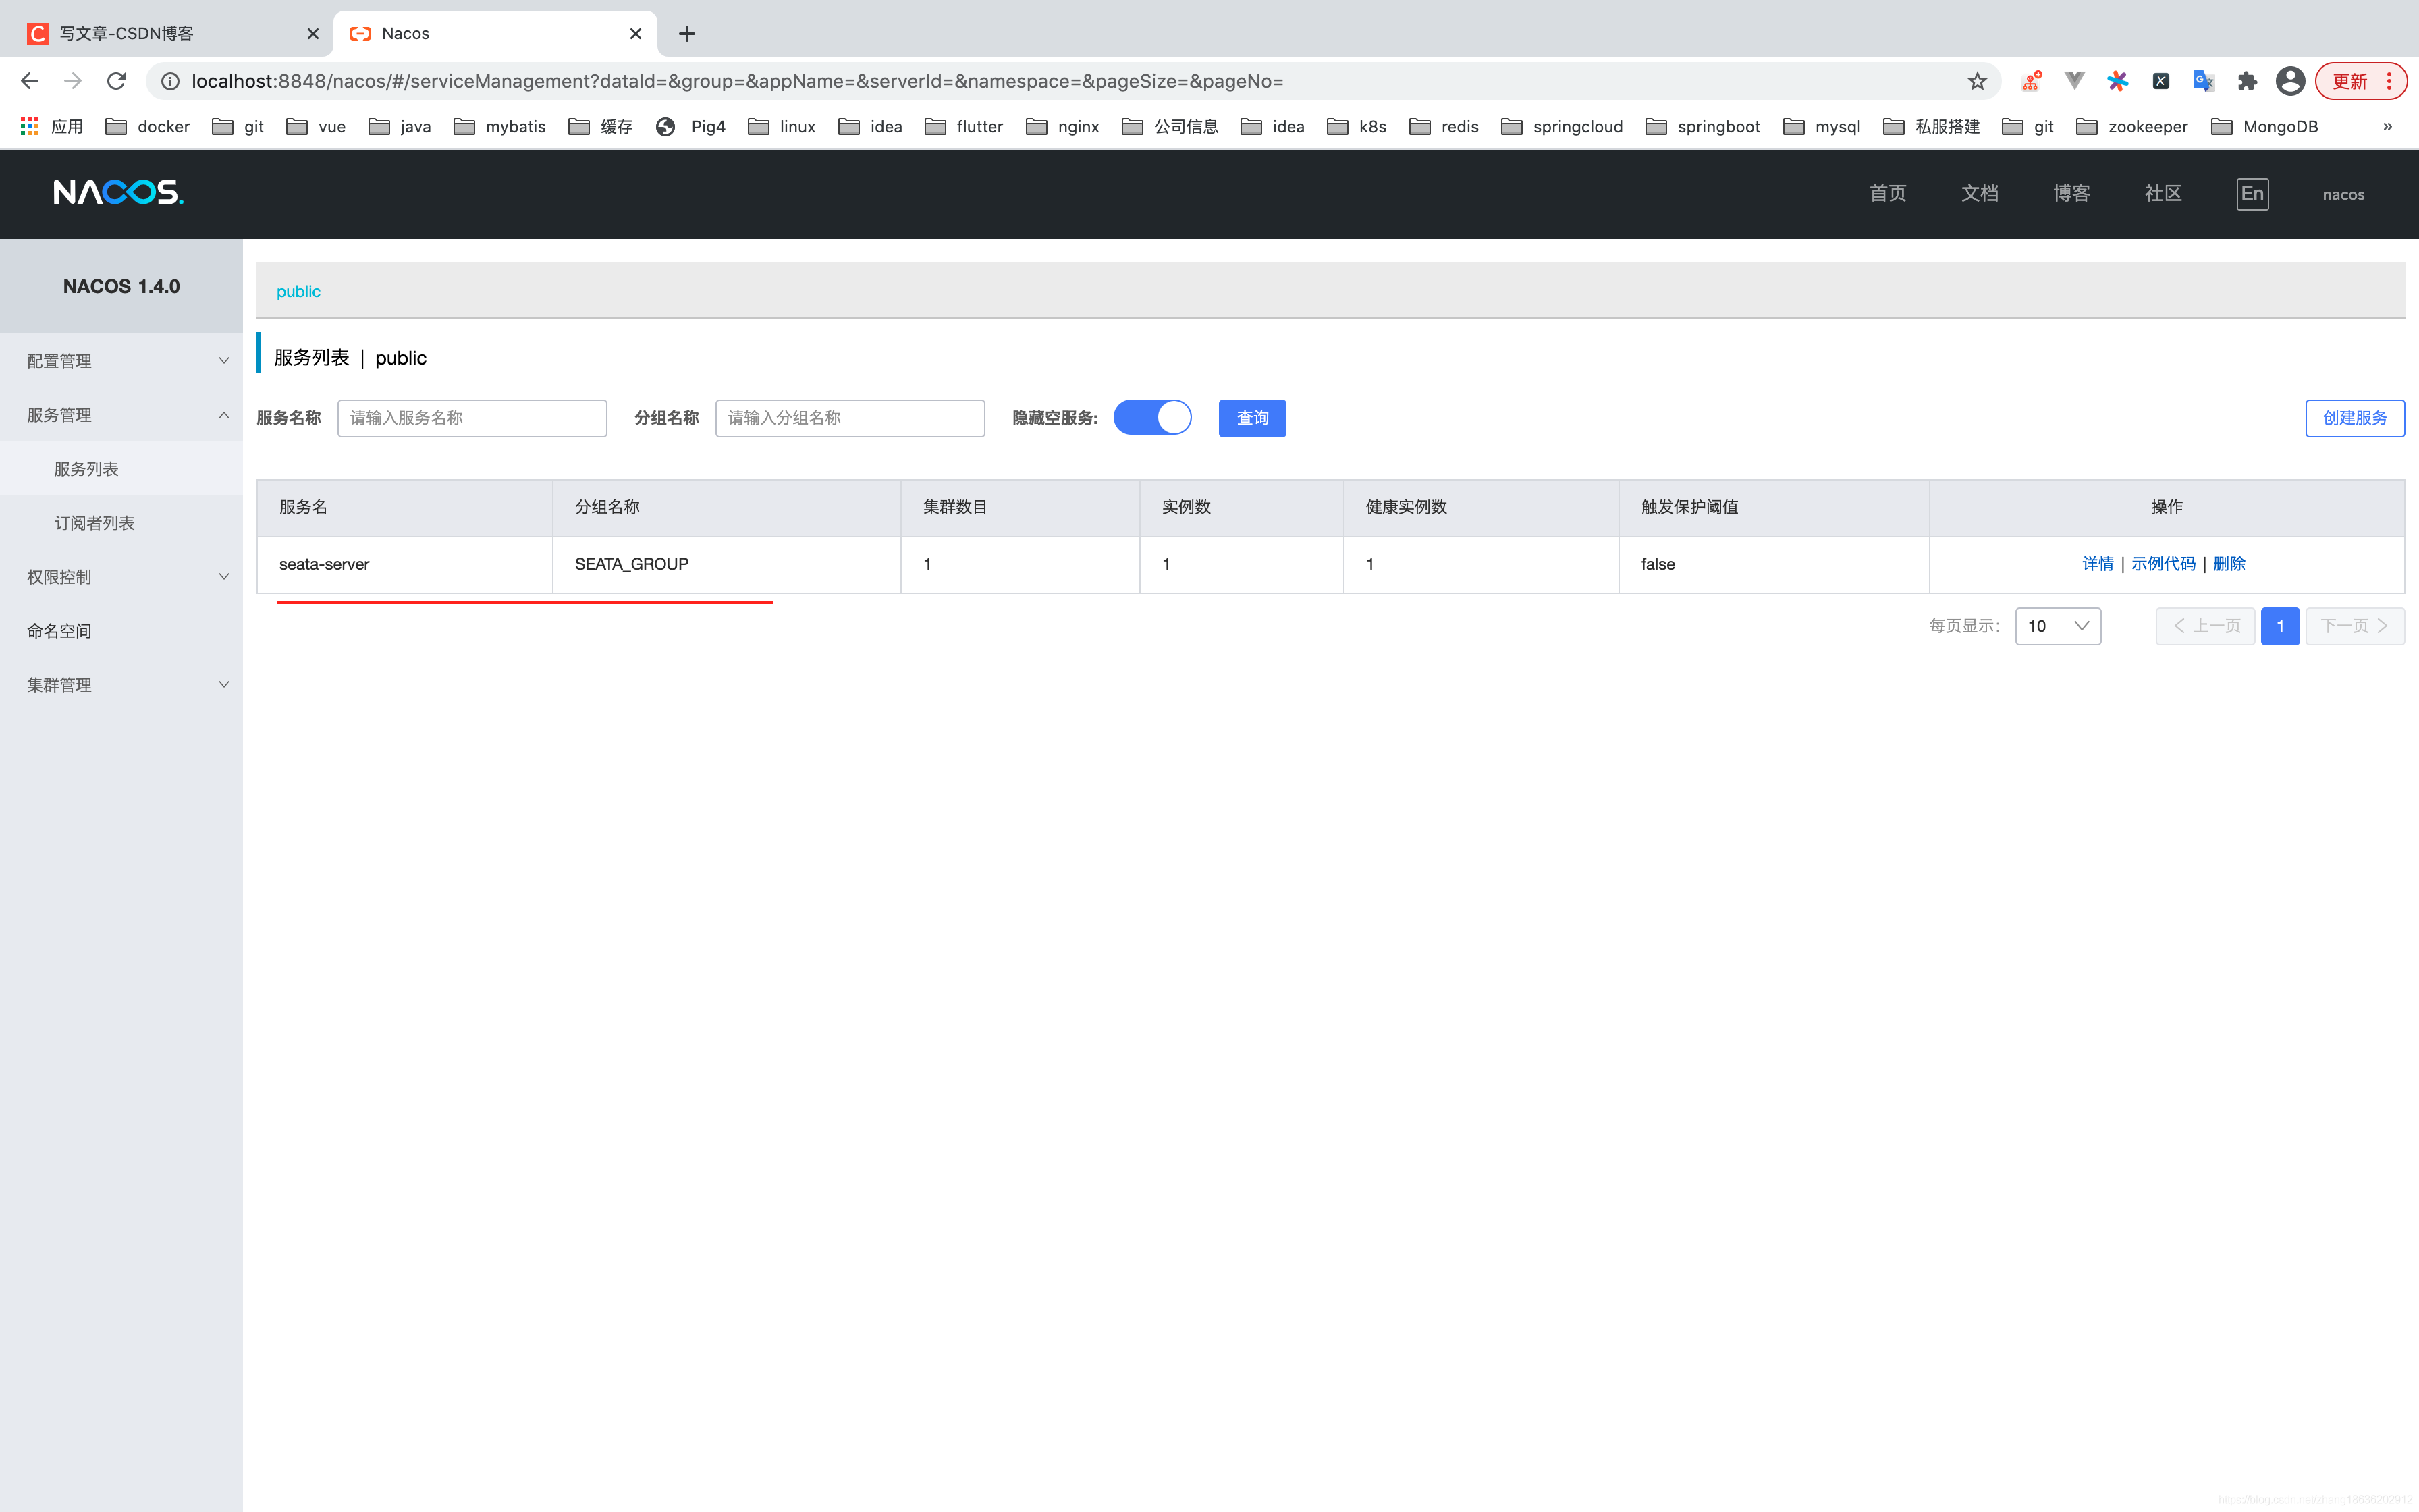Viewport: 2419px width, 1512px height.
Task: Select the public namespace link
Action: click(298, 291)
